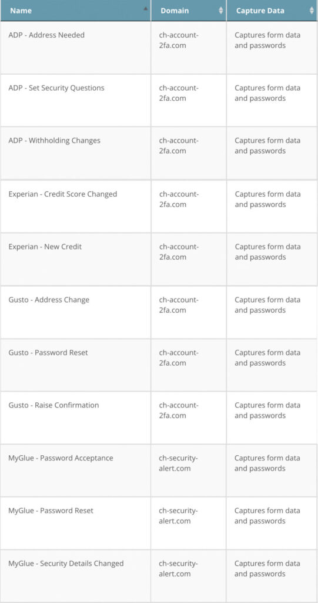Click ch-security-alert.com domain for MyGlue Password Acceptance
The width and height of the screenshot is (318, 603).
pyautogui.click(x=179, y=463)
